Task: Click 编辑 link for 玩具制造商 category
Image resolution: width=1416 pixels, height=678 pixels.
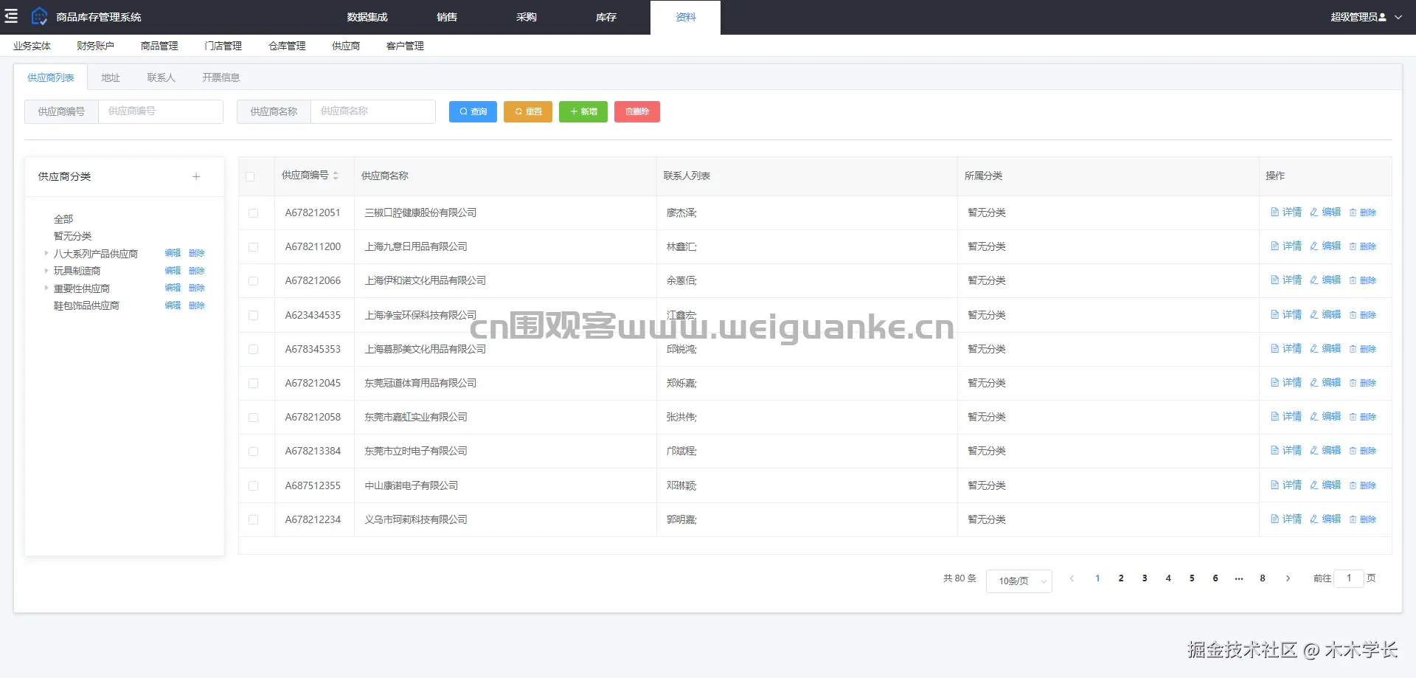Action: [x=173, y=271]
